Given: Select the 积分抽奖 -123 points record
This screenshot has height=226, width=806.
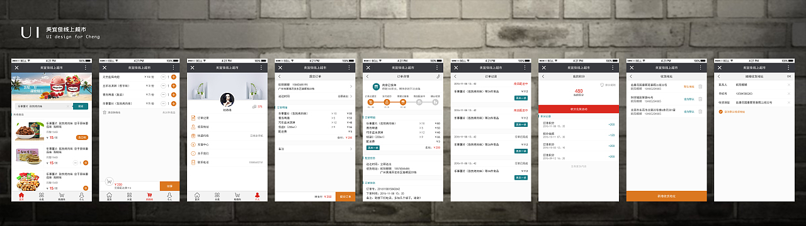Looking at the screenshot, I should [x=579, y=135].
